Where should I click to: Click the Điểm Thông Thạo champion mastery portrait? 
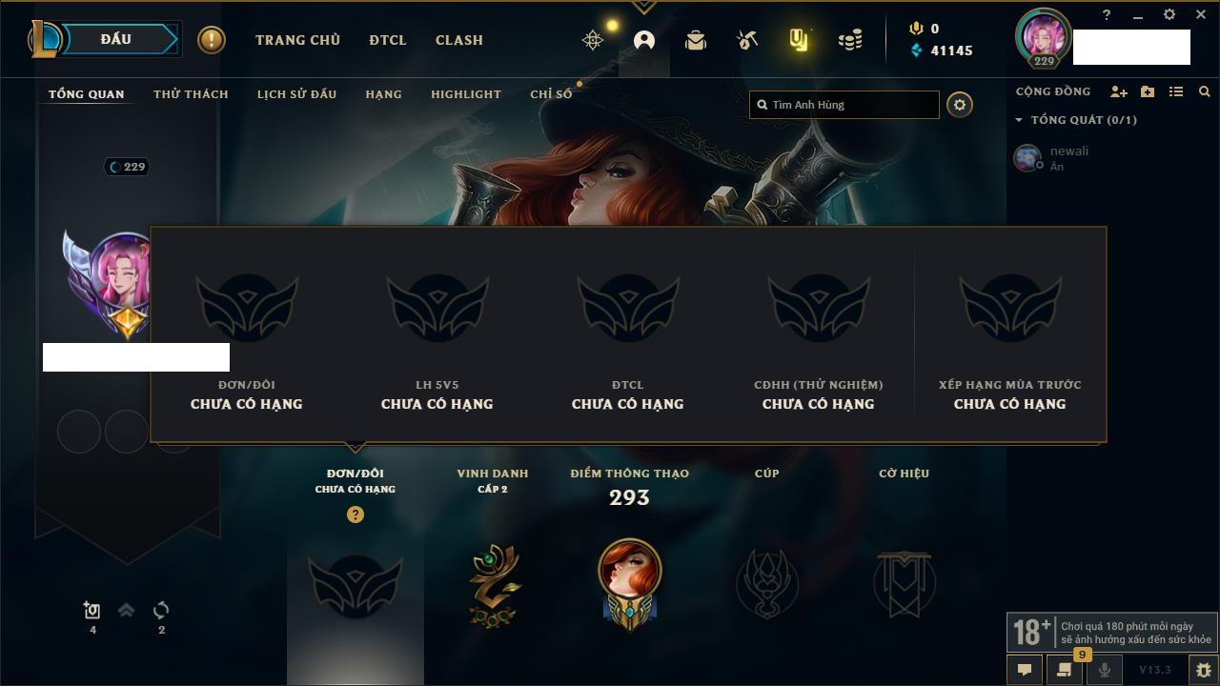pyautogui.click(x=629, y=581)
